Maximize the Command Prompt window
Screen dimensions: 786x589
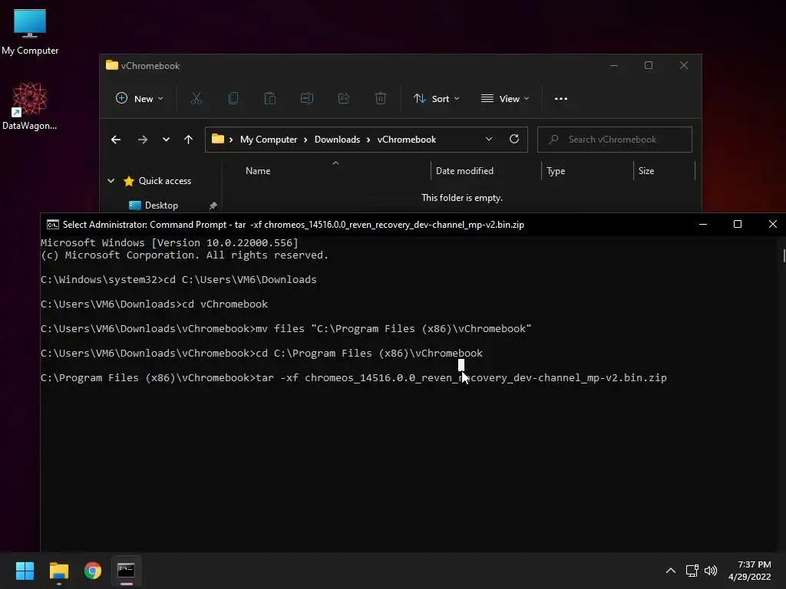click(x=738, y=225)
